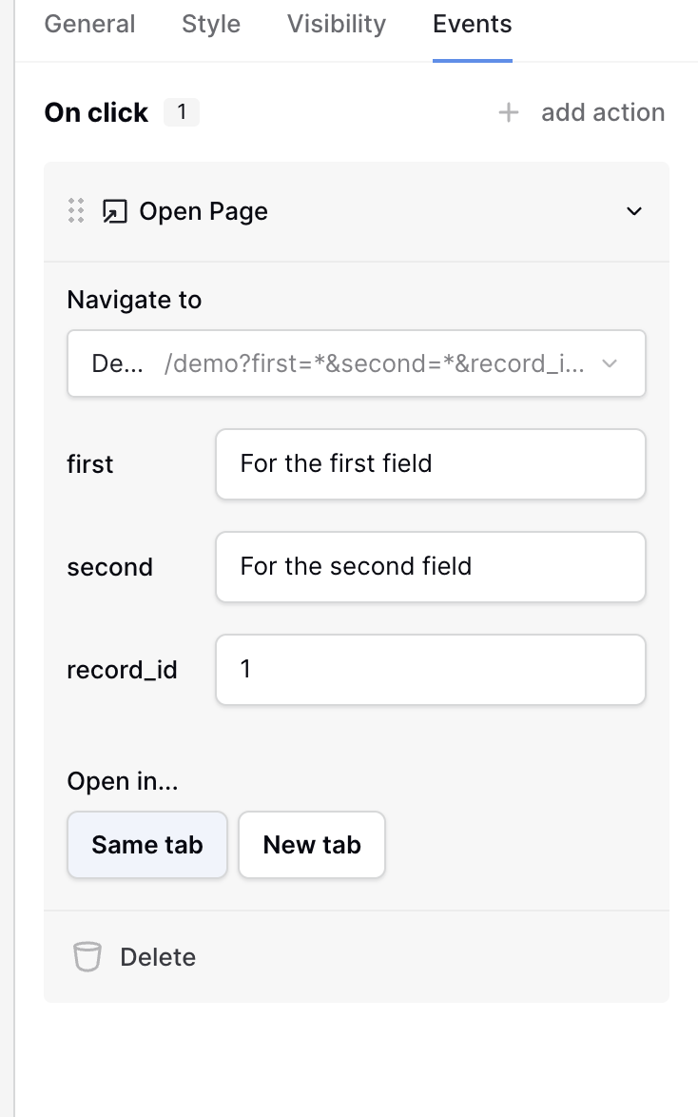This screenshot has height=1117, width=698.
Task: Click the On click action count badge
Action: [x=181, y=113]
